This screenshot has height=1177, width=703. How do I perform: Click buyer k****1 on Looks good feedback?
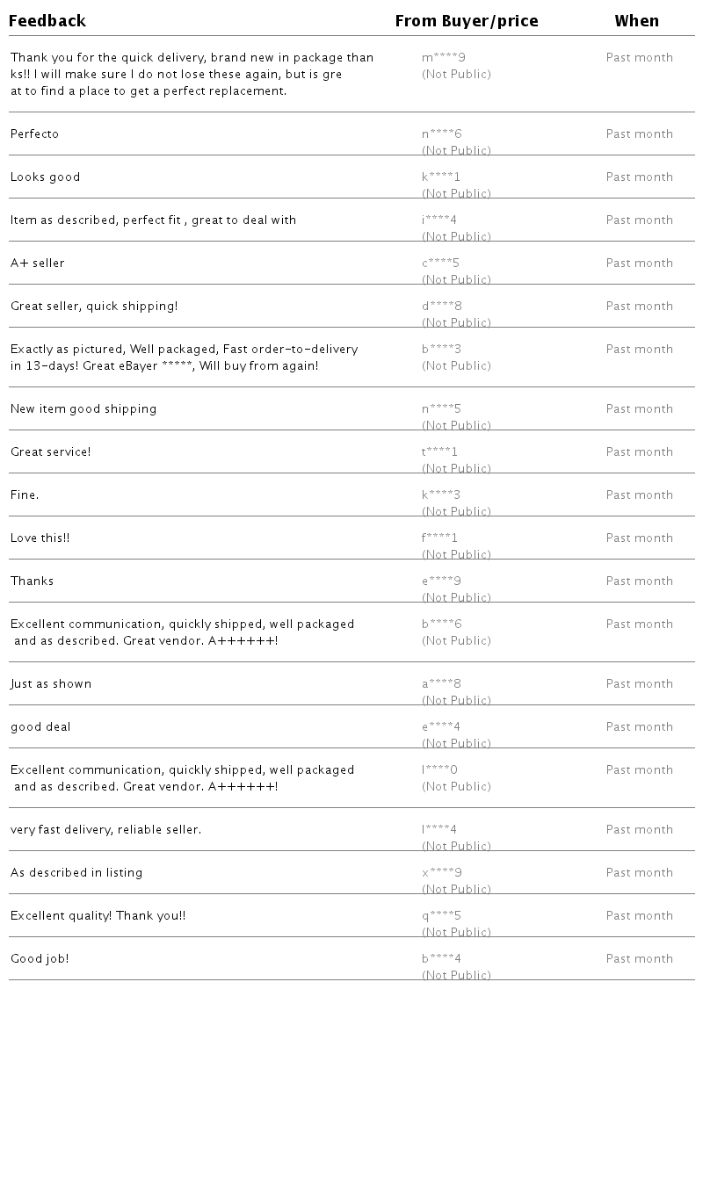[x=440, y=177]
